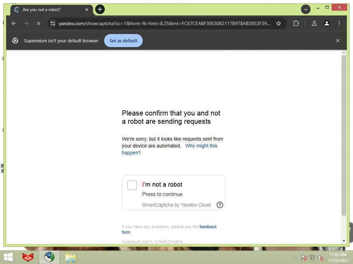
Task: Click "SmartCaptcha by Yandex Cloud" text
Action: [176, 205]
